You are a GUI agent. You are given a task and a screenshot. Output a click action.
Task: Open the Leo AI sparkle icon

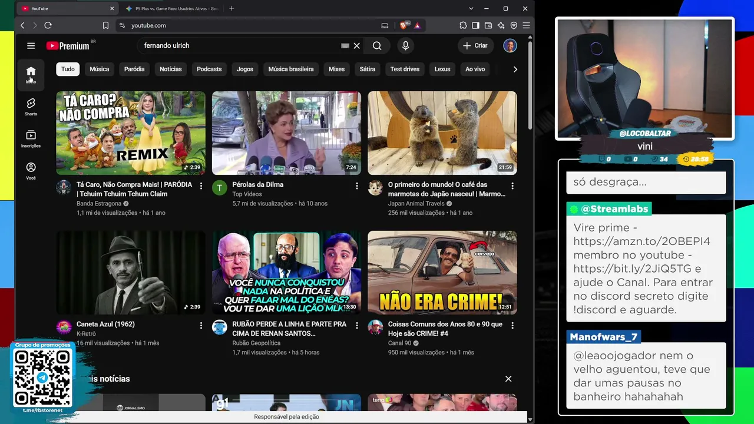(x=501, y=25)
